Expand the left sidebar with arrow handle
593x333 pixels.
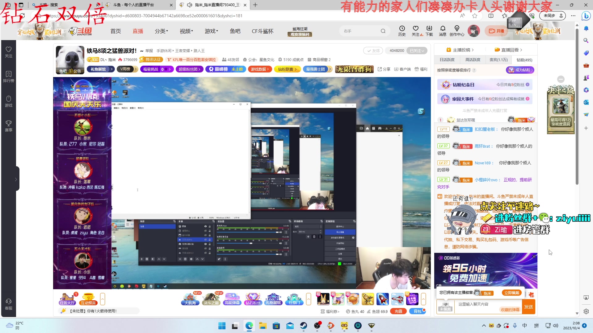click(x=16, y=179)
